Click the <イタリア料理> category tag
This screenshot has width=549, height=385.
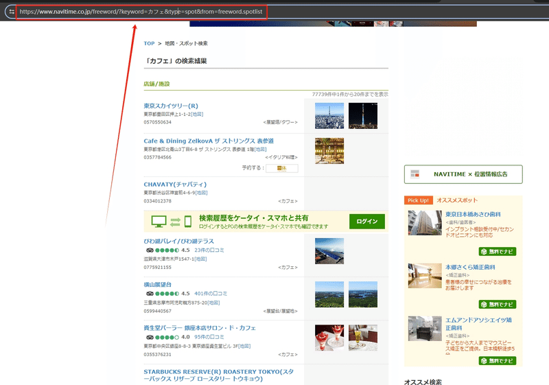click(281, 157)
